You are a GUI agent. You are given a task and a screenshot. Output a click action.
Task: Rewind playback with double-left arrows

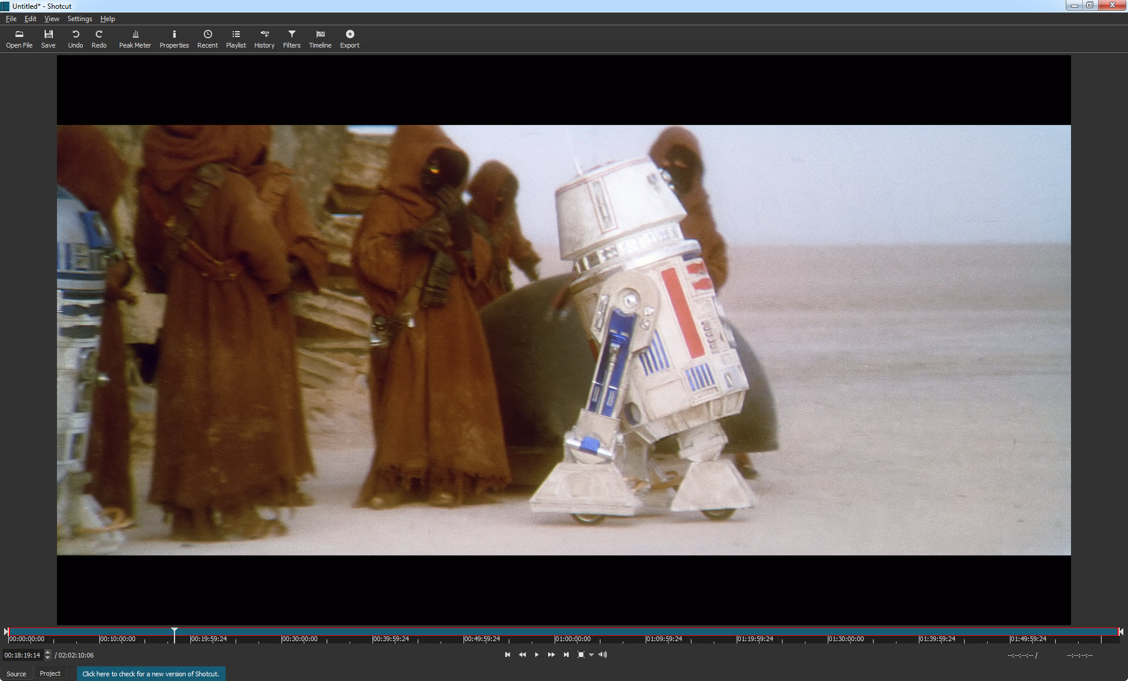coord(522,655)
